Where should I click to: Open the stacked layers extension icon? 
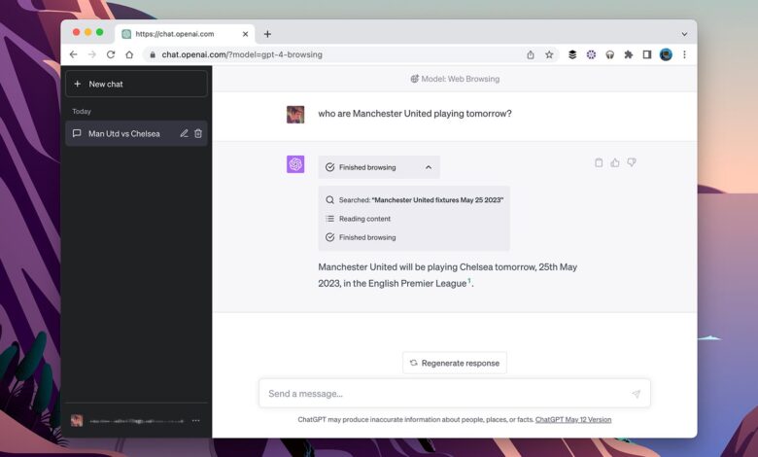pyautogui.click(x=572, y=54)
